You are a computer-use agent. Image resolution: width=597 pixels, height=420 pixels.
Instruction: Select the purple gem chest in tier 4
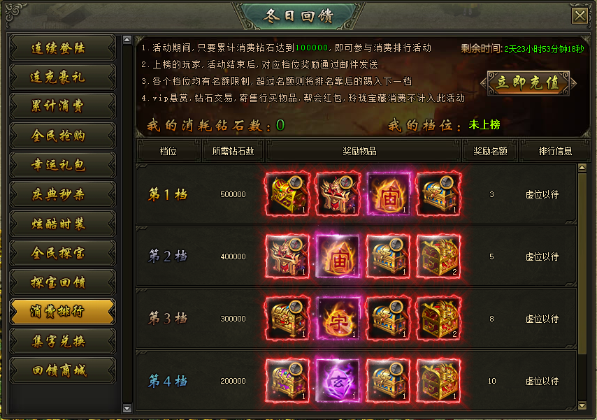click(x=288, y=380)
